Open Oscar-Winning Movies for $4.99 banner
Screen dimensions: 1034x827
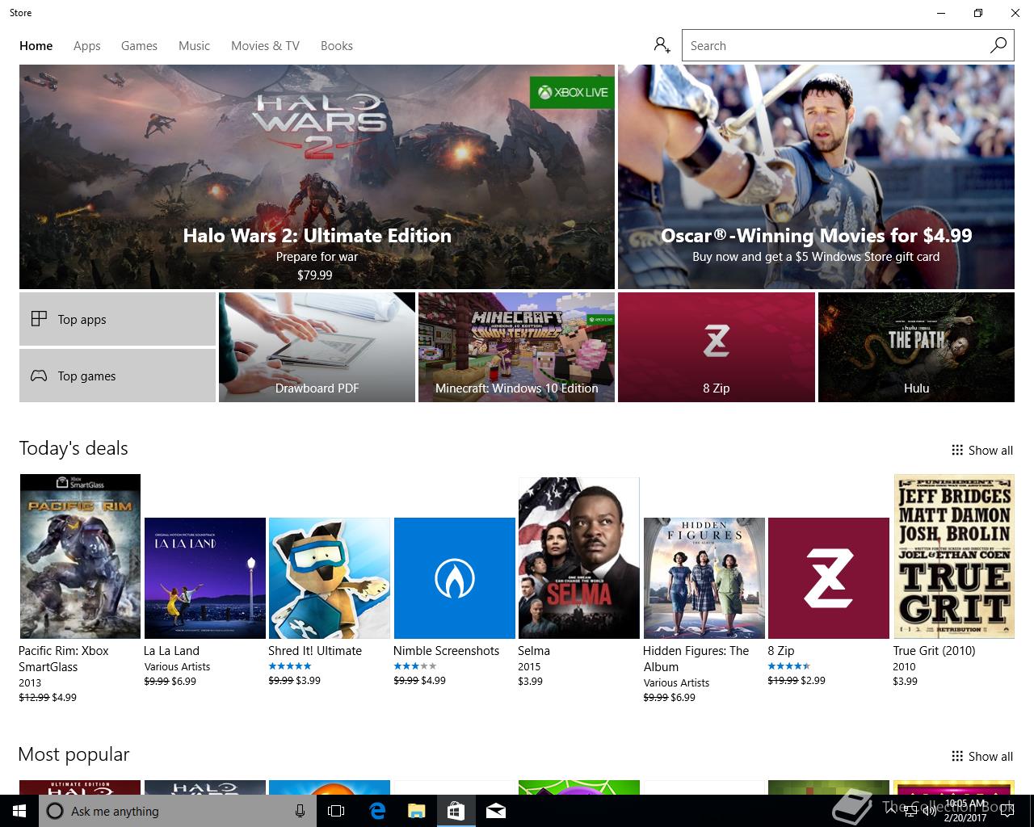point(816,177)
